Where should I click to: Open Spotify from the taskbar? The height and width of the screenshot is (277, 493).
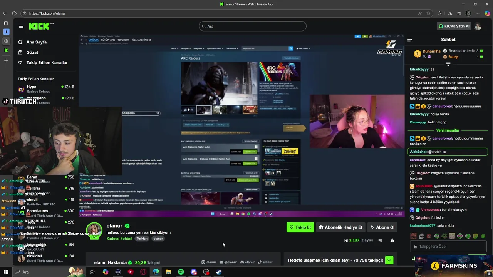(x=181, y=272)
